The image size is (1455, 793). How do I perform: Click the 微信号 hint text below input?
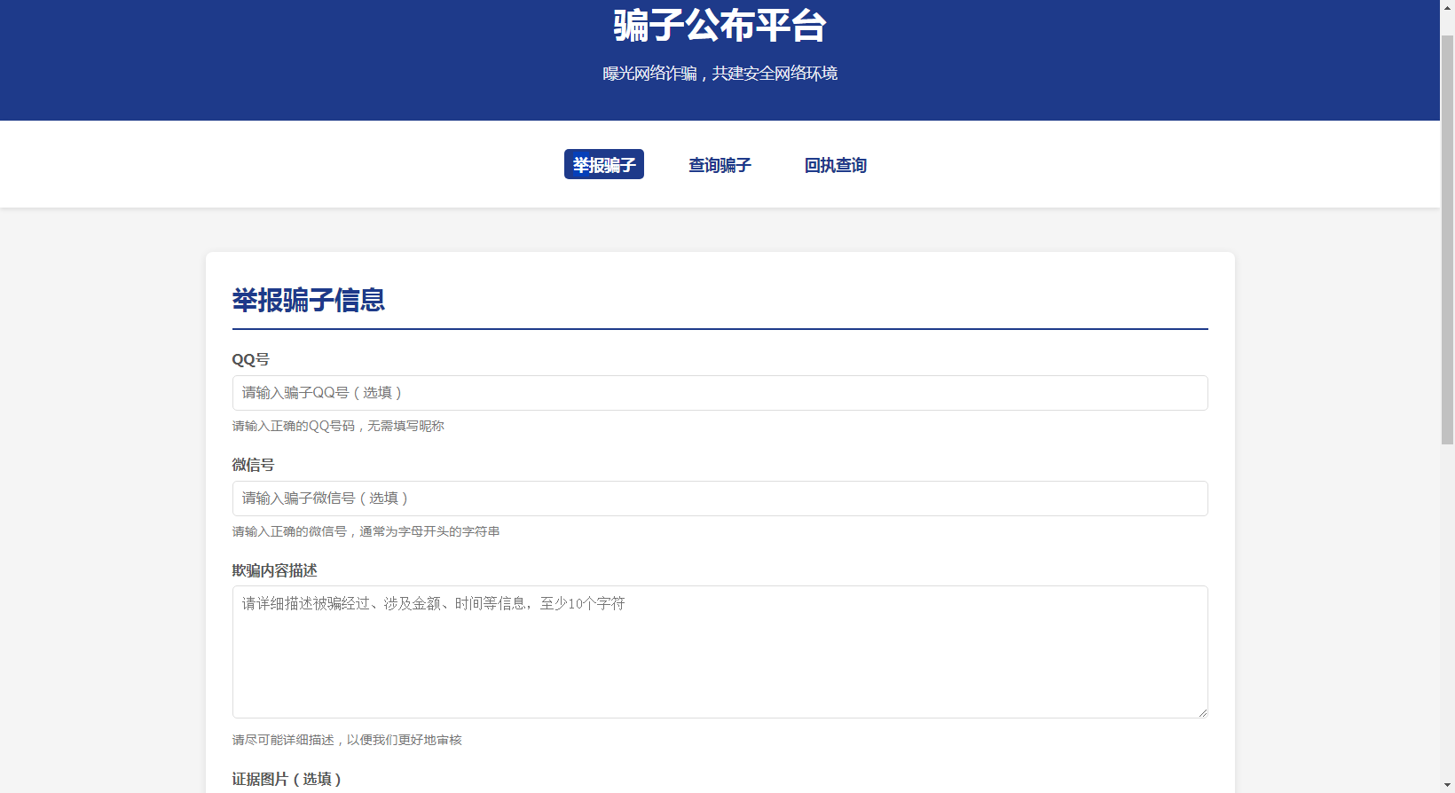pyautogui.click(x=366, y=531)
